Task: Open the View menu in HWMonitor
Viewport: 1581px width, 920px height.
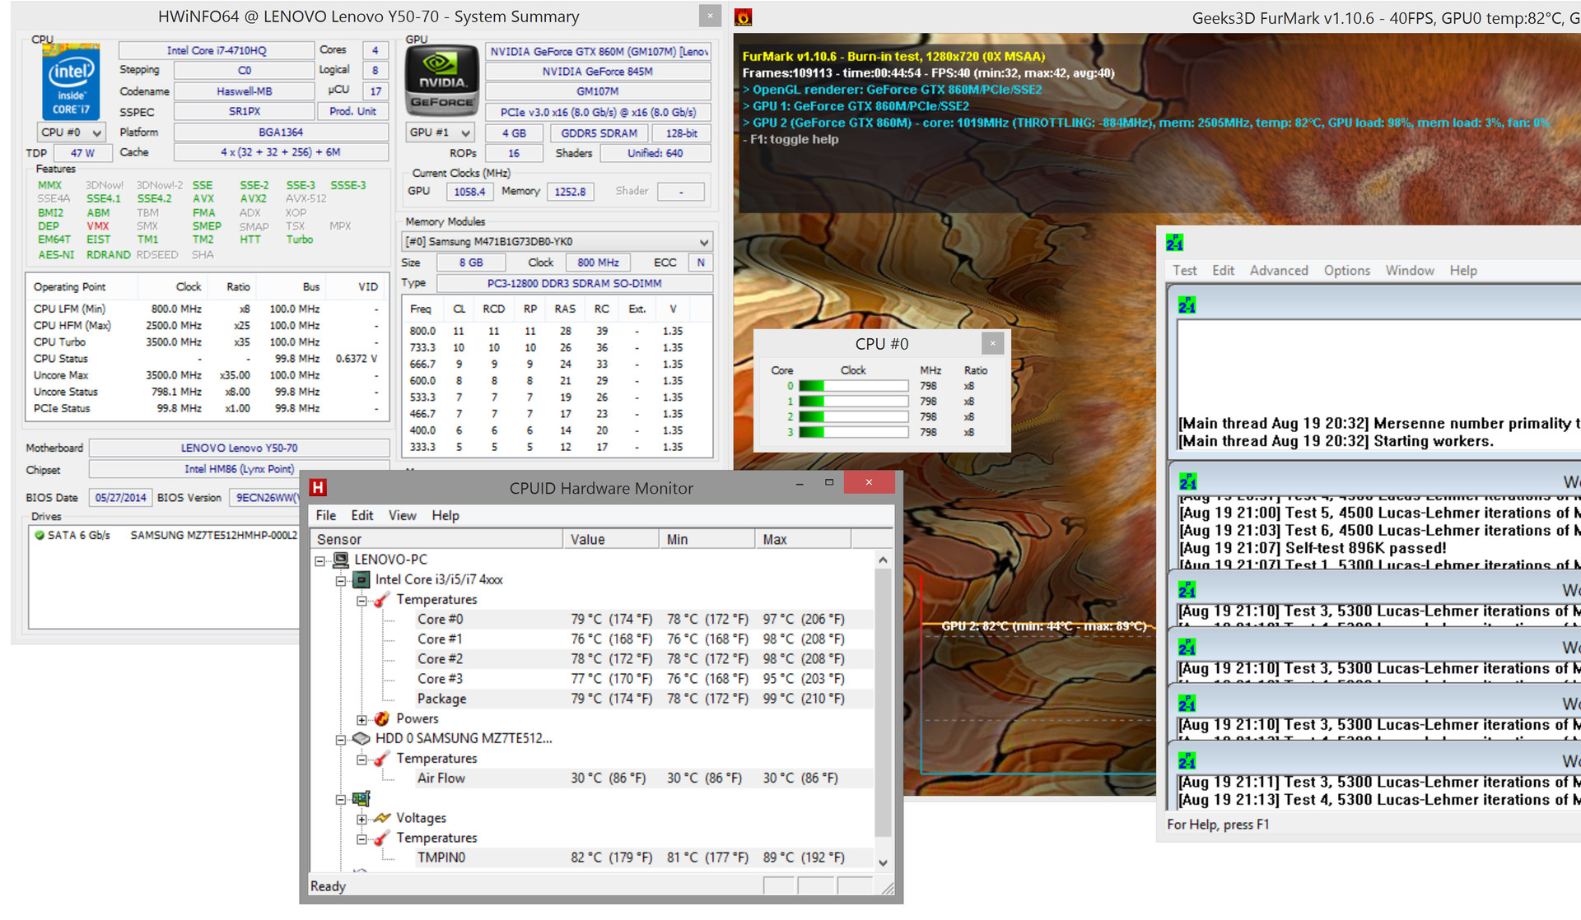Action: pyautogui.click(x=402, y=515)
